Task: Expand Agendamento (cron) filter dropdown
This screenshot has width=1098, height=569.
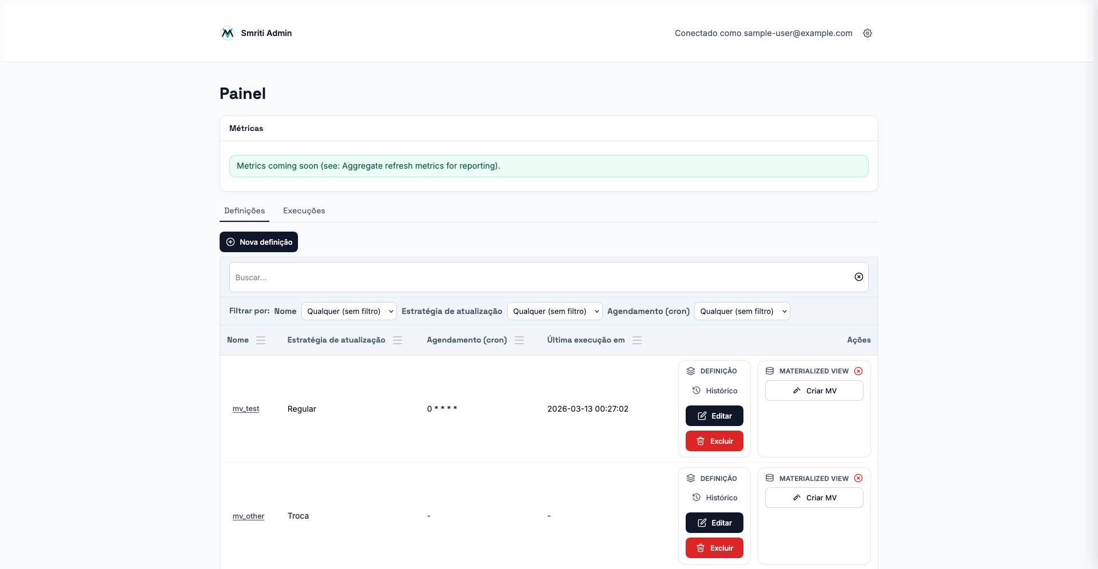Action: (x=742, y=311)
